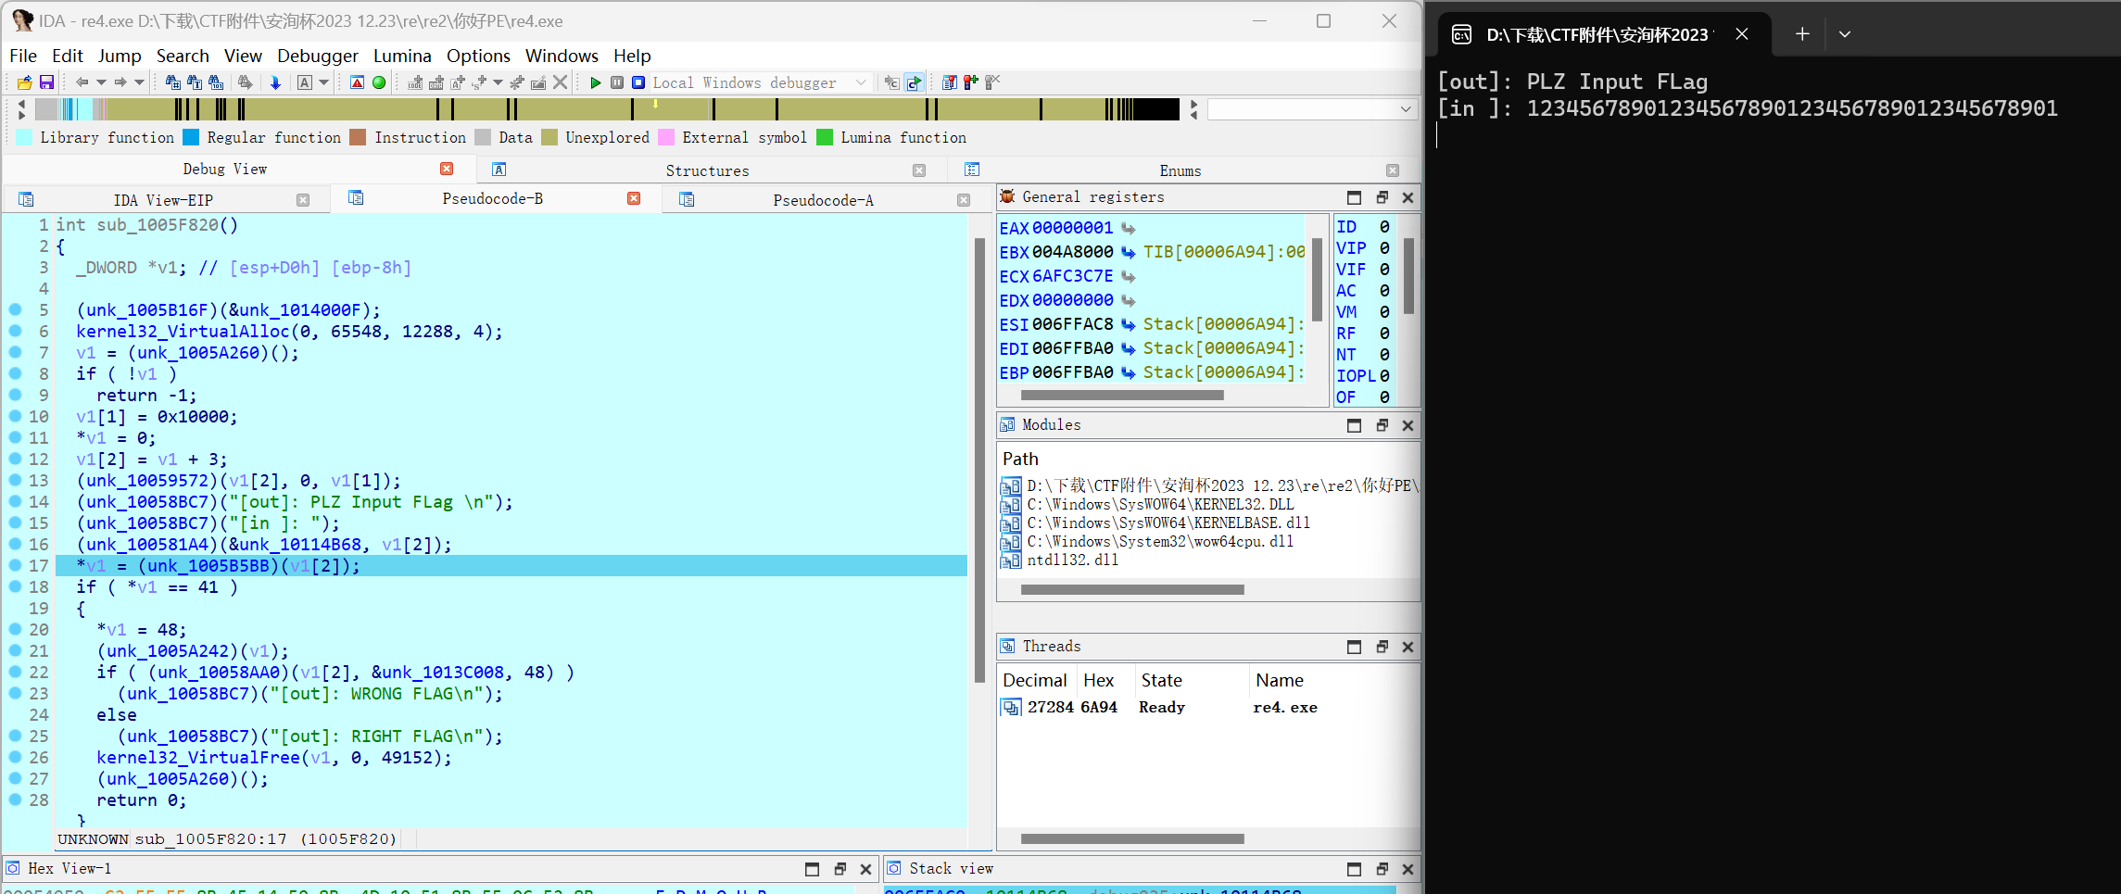Open dropdown next to the struct icon
Image resolution: width=2121 pixels, height=894 pixels.
pos(498,82)
